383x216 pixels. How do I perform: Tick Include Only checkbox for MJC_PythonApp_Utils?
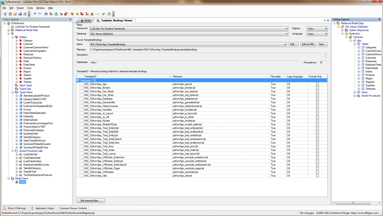point(317,176)
